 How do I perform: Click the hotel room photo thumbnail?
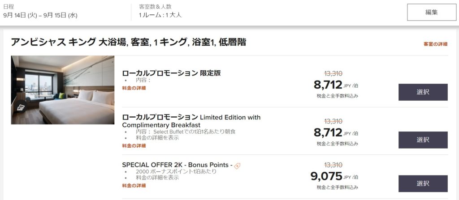(63, 89)
